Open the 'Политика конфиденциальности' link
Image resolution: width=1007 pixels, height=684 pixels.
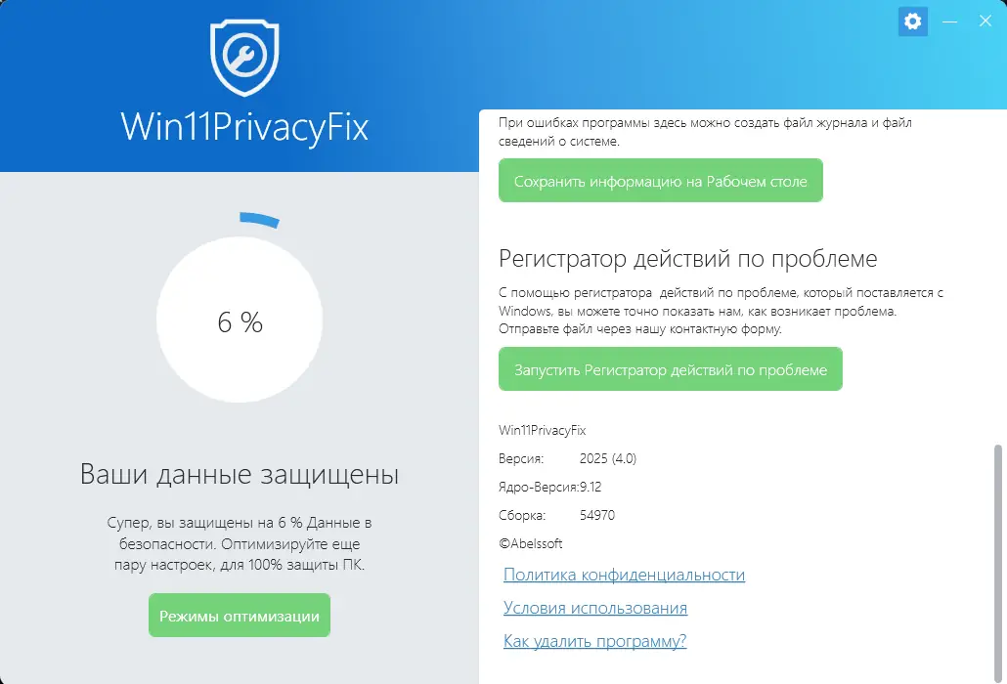pos(624,576)
